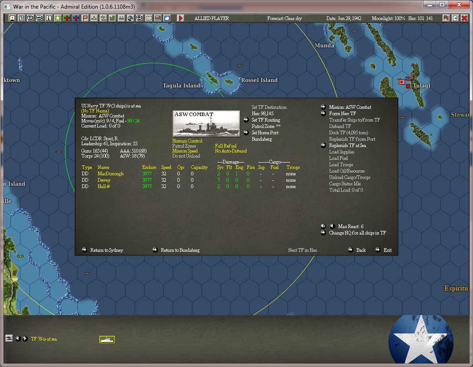Screen dimensions: 473x367
Task: Click the white 'C' icon in top-right toolbar
Action: tap(455, 18)
